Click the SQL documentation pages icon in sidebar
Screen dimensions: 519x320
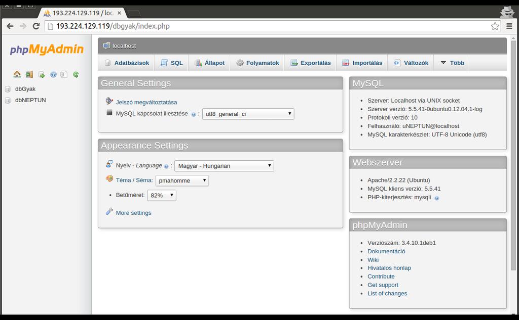(x=64, y=74)
